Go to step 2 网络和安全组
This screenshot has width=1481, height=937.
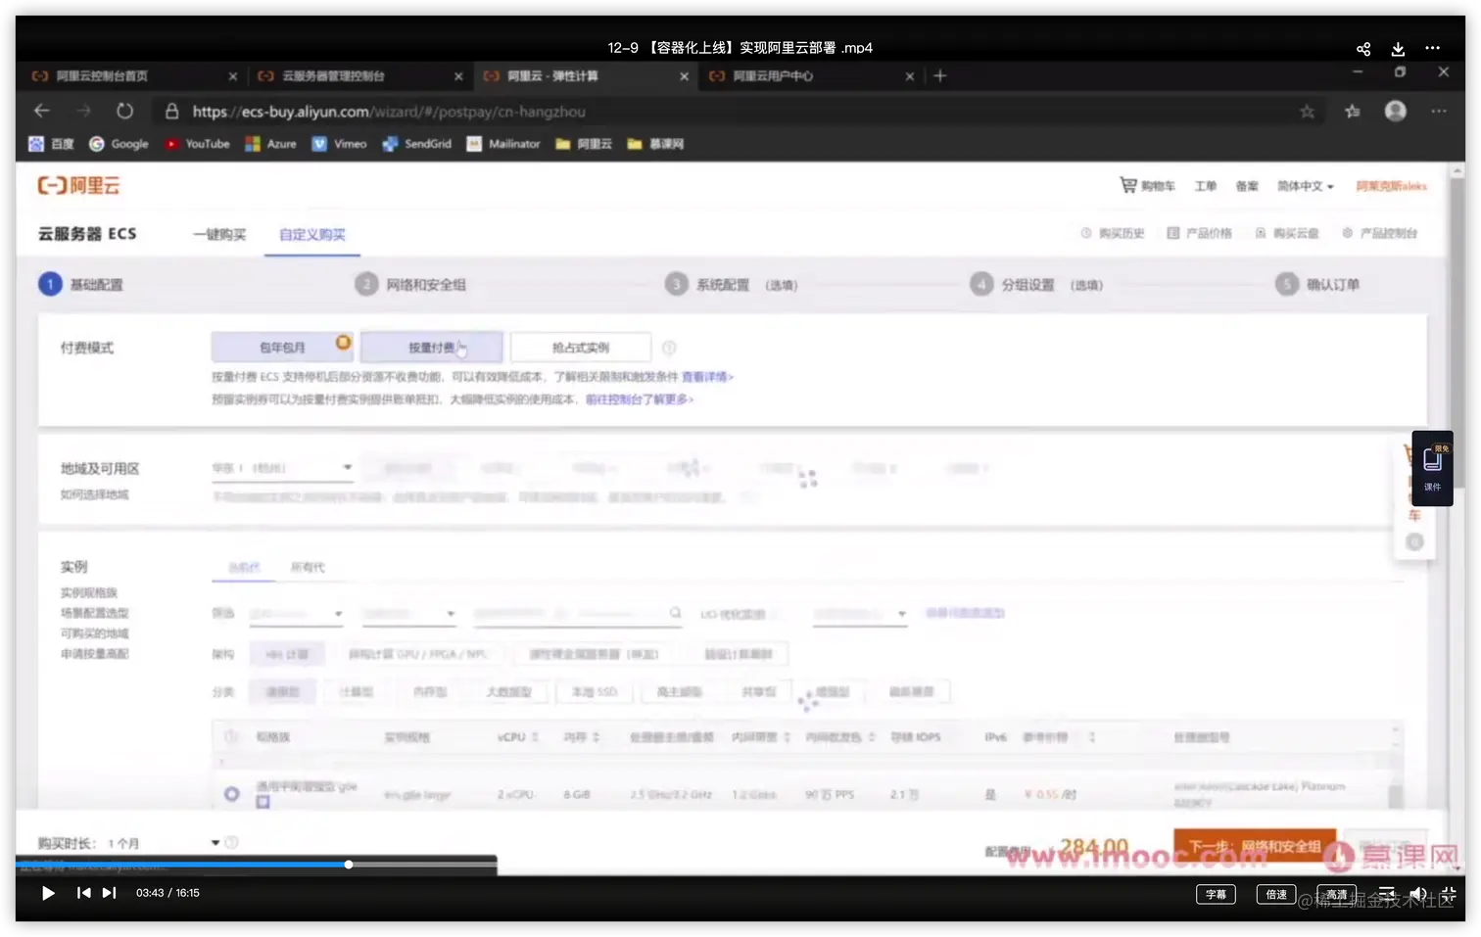pos(410,285)
